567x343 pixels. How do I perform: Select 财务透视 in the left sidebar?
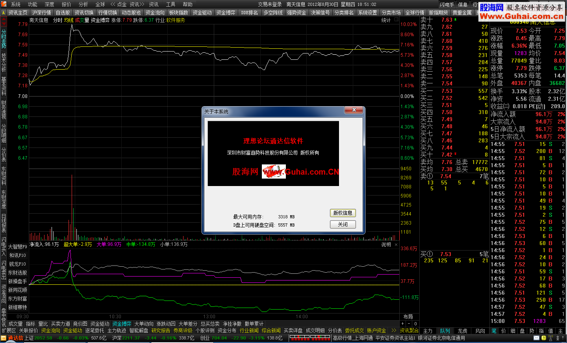pos(4,110)
